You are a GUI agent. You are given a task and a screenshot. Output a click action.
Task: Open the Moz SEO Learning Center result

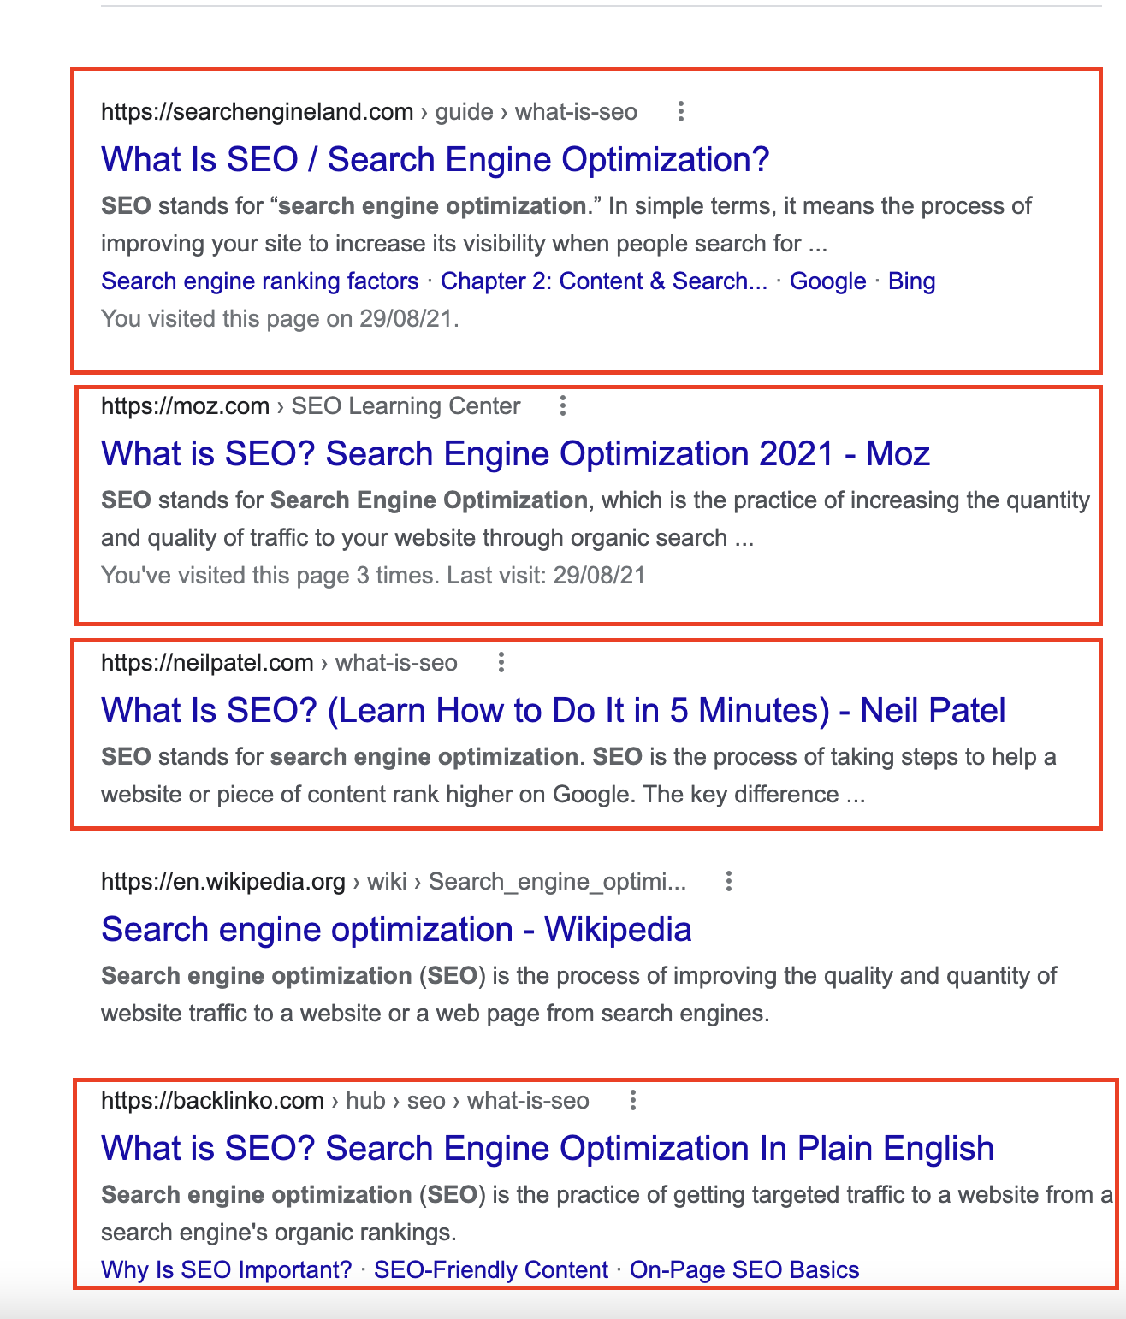[x=514, y=453]
